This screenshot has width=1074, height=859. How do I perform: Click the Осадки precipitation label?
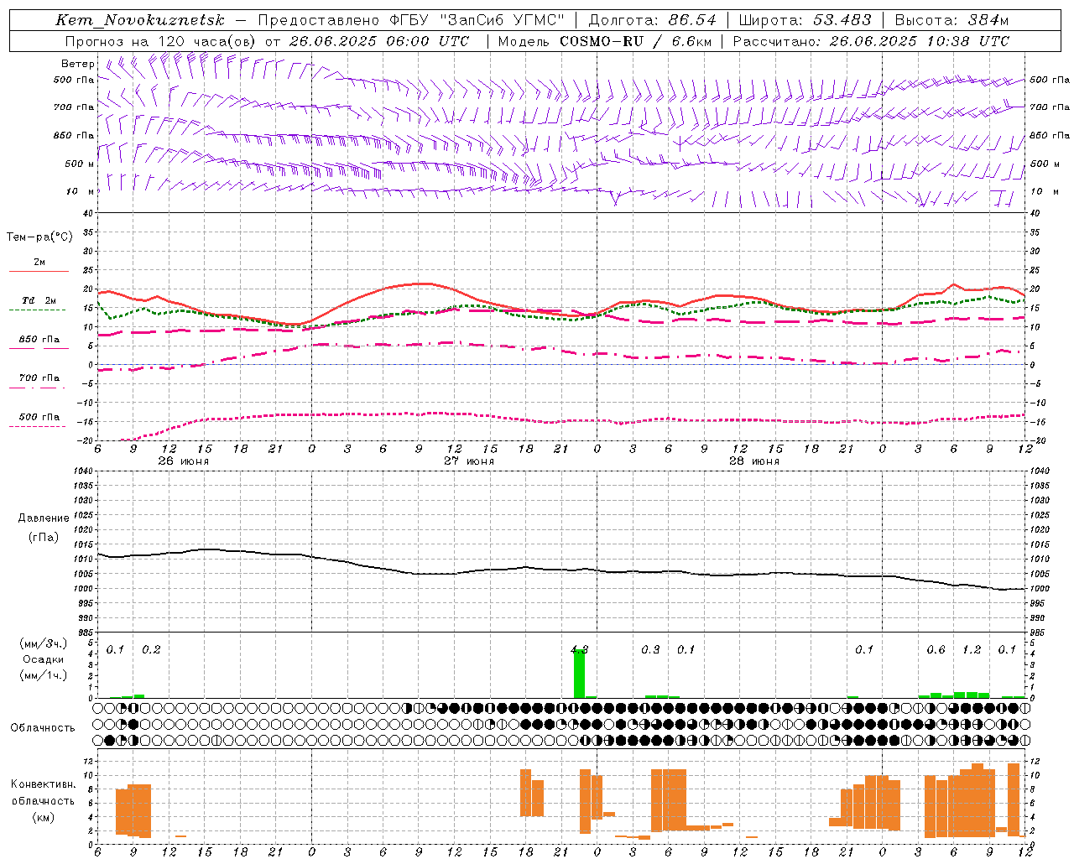pyautogui.click(x=43, y=659)
